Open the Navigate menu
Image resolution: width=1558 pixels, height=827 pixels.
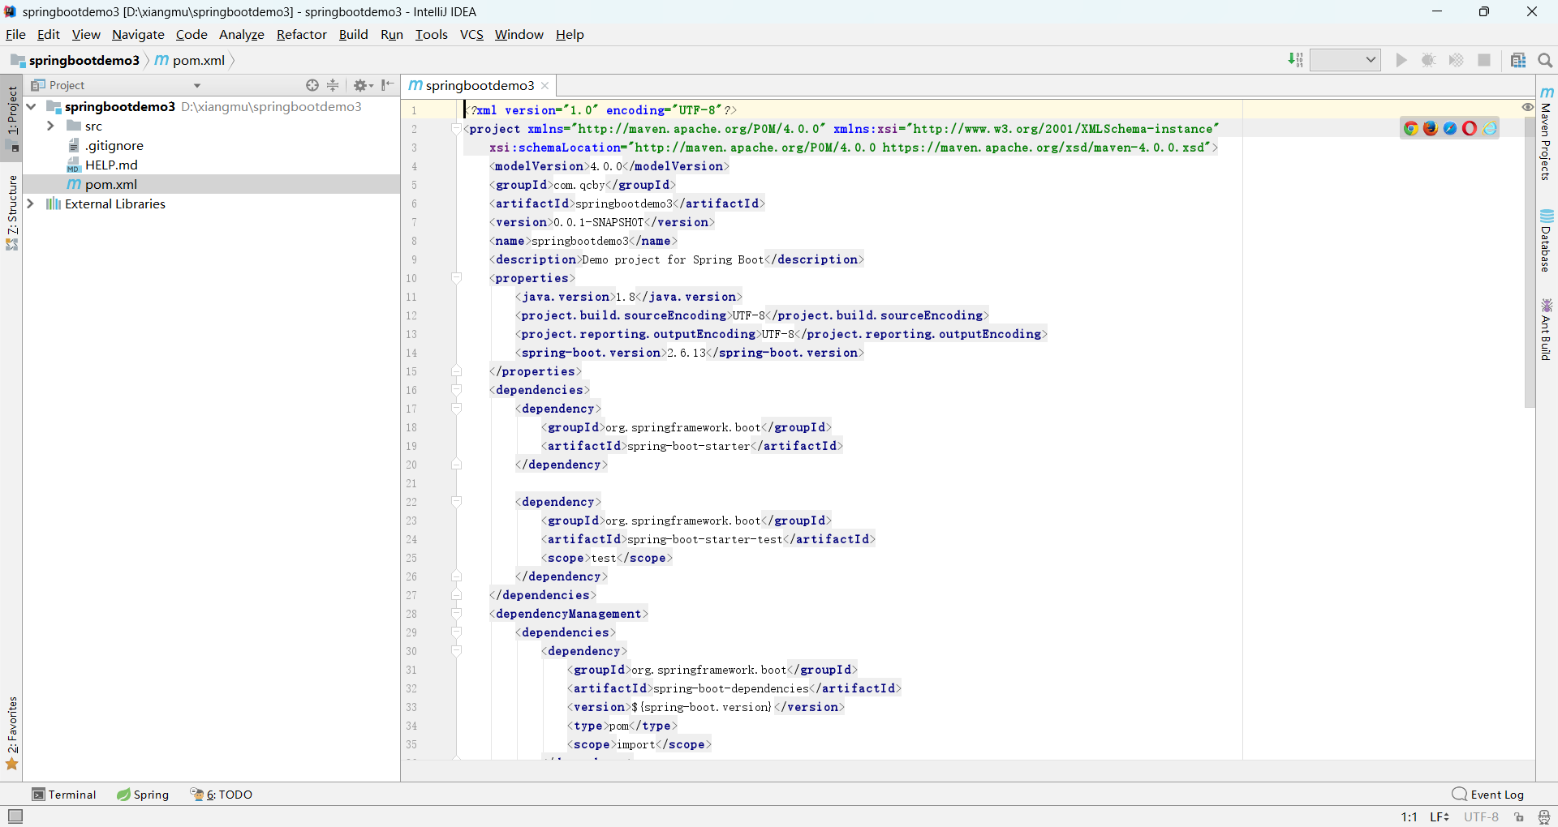coord(138,34)
